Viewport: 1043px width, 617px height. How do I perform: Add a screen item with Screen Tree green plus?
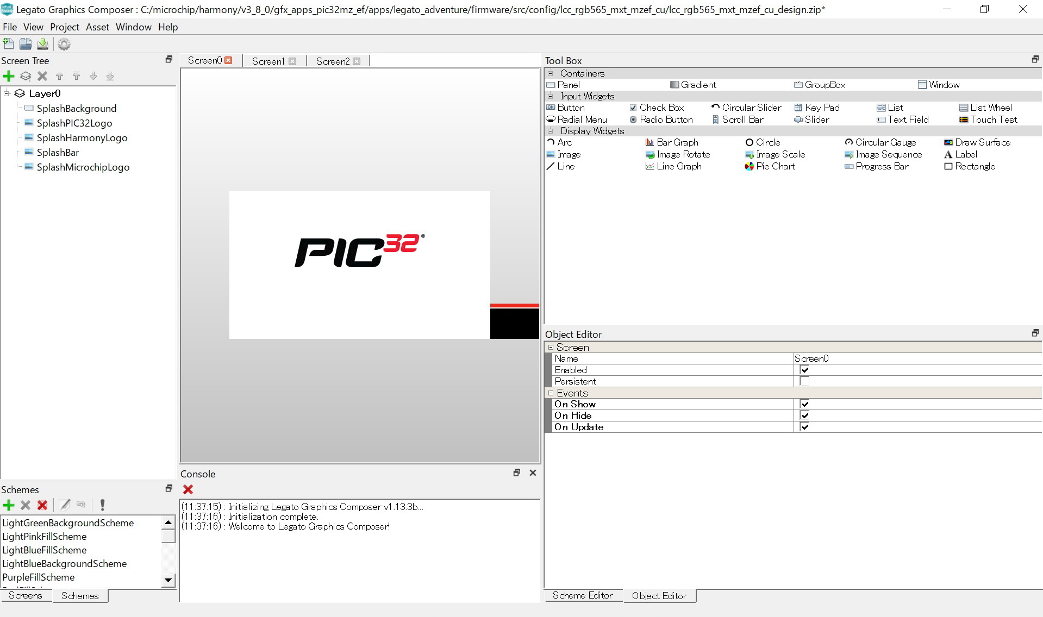point(9,76)
